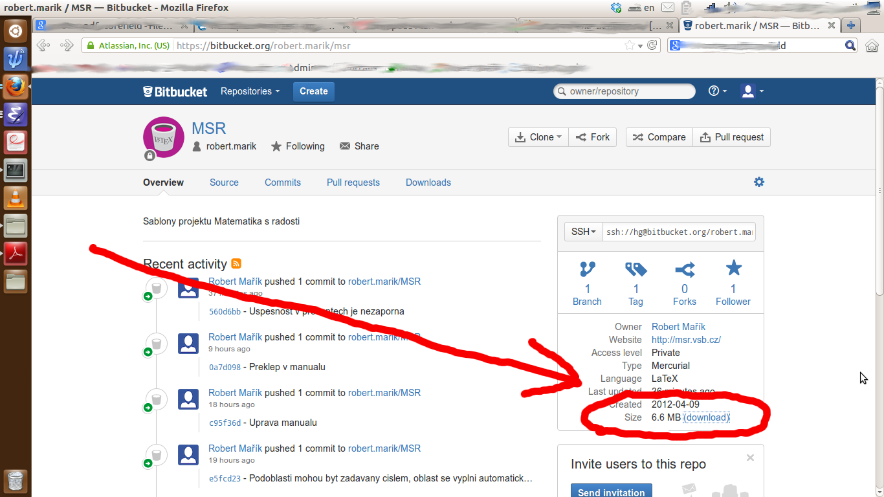Switch to the Overview tab
The height and width of the screenshot is (497, 884).
[x=163, y=182]
